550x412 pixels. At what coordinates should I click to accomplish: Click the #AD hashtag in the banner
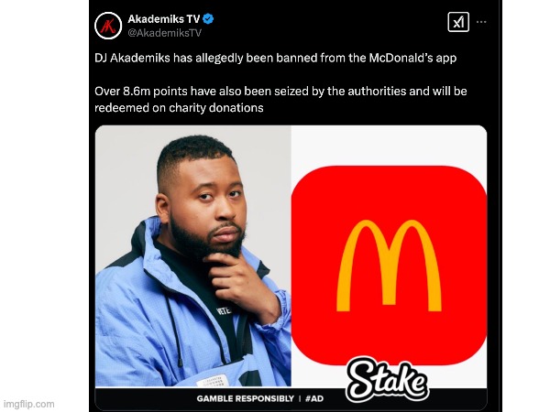pos(314,398)
